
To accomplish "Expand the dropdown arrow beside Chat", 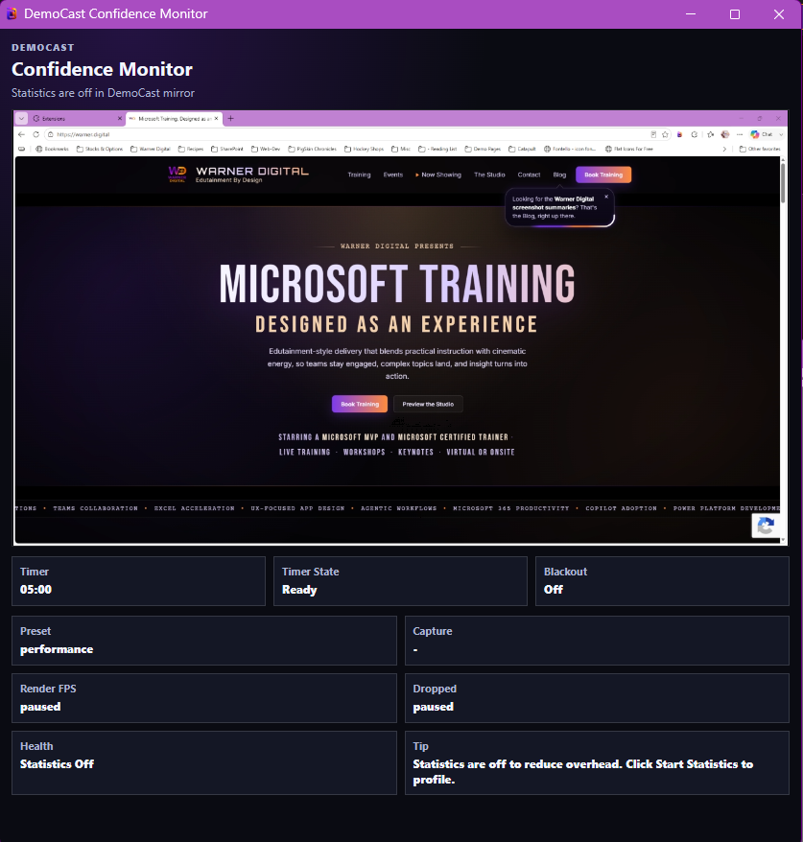I will (781, 134).
